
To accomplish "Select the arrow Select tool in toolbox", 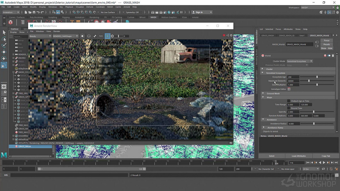I will 4,32.
